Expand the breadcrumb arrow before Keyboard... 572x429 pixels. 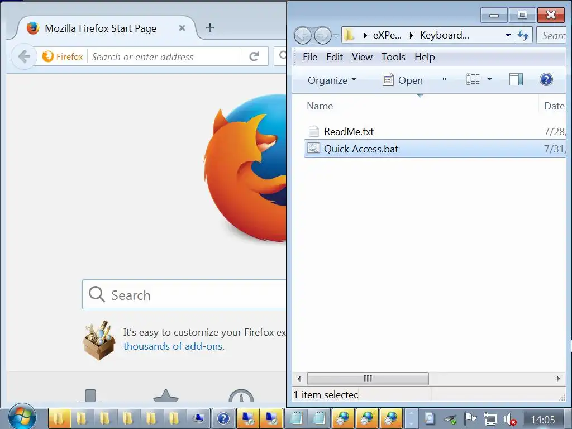(x=412, y=35)
